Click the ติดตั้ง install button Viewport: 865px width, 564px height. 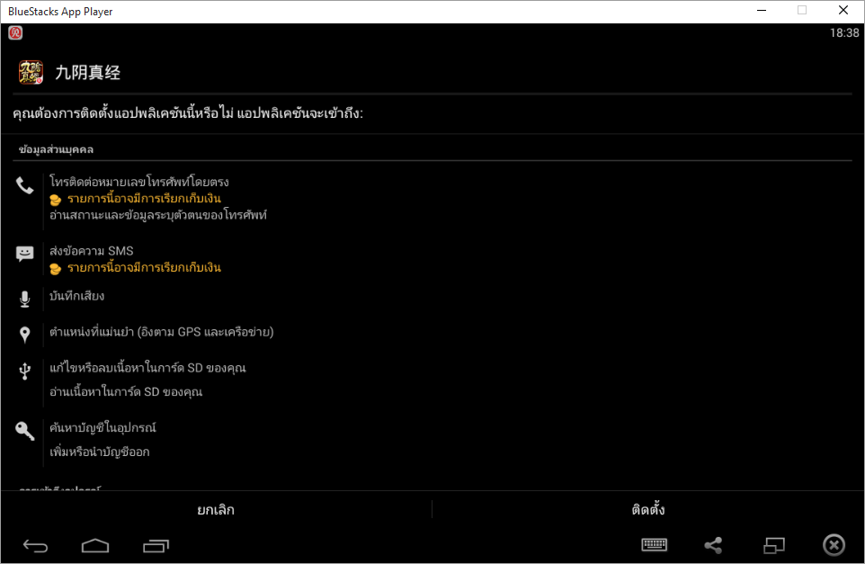point(648,509)
